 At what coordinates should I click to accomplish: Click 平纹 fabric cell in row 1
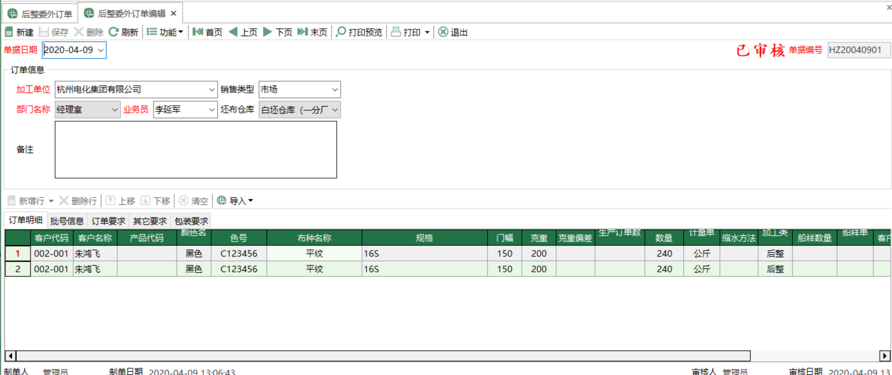tap(314, 253)
